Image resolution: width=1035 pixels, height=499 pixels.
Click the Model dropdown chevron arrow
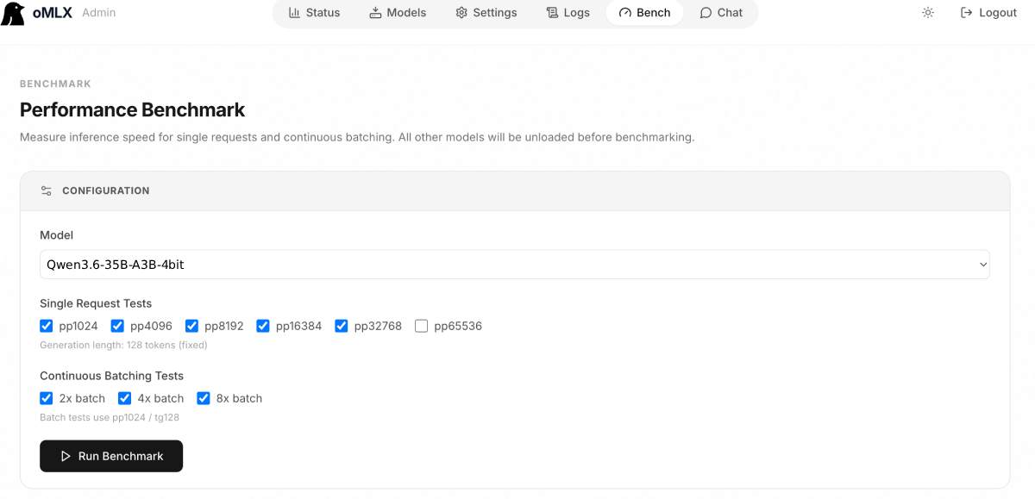coord(982,265)
